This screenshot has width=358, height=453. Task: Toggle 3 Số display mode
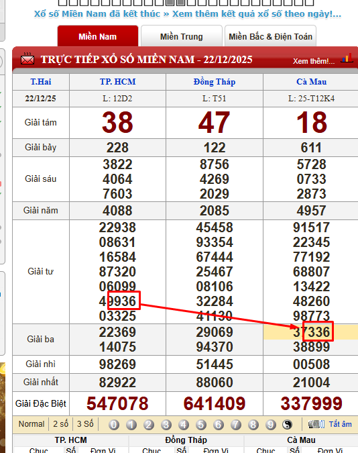point(85,424)
